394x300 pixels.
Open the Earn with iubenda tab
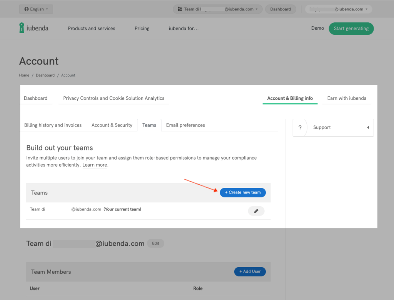point(347,98)
